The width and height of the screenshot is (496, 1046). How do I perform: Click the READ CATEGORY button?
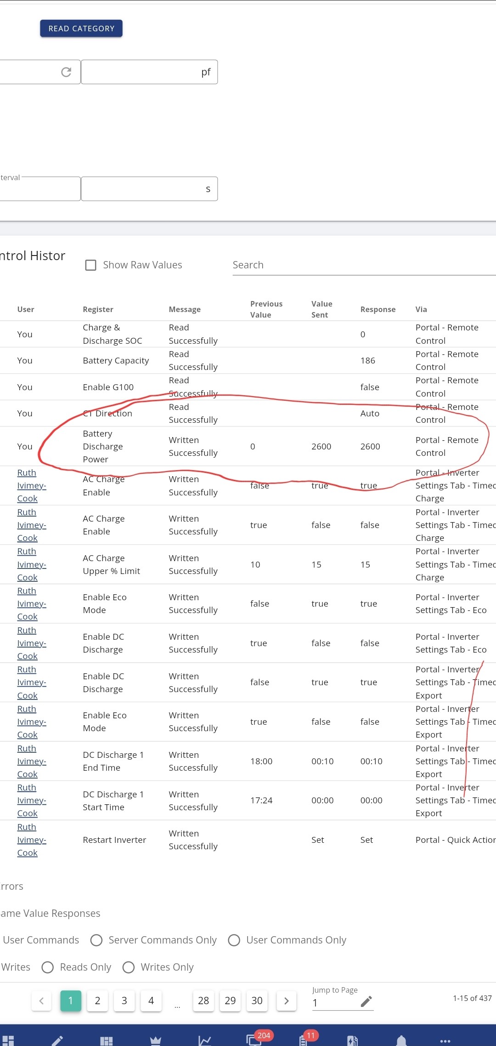81,28
